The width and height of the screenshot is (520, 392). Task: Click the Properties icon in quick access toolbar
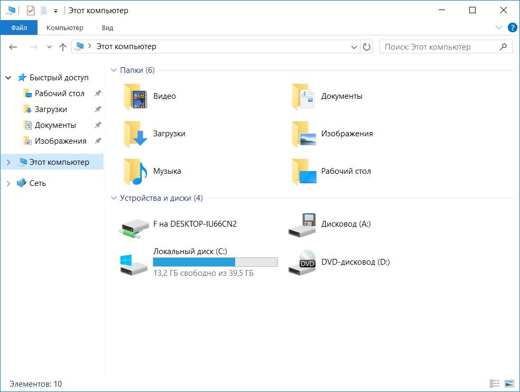[x=31, y=11]
